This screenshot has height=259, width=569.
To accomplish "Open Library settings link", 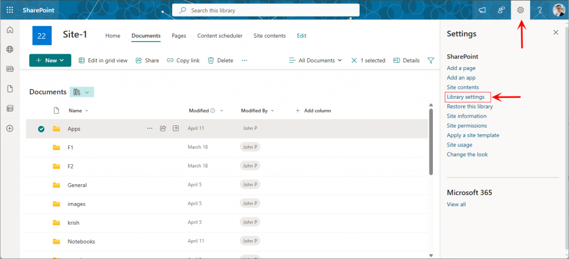I will [466, 97].
